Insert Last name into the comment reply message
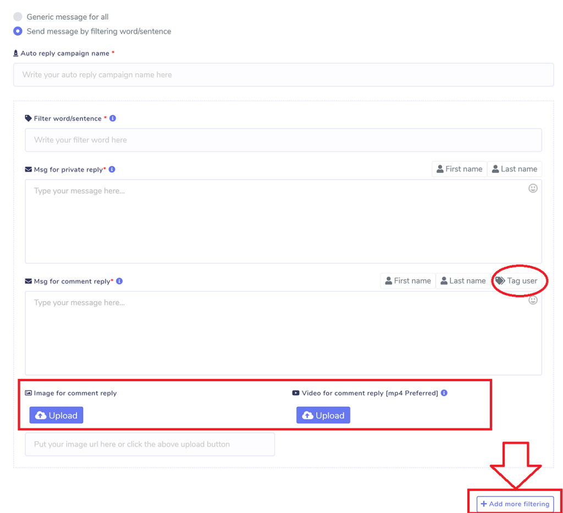This screenshot has width=563, height=513. pos(463,281)
